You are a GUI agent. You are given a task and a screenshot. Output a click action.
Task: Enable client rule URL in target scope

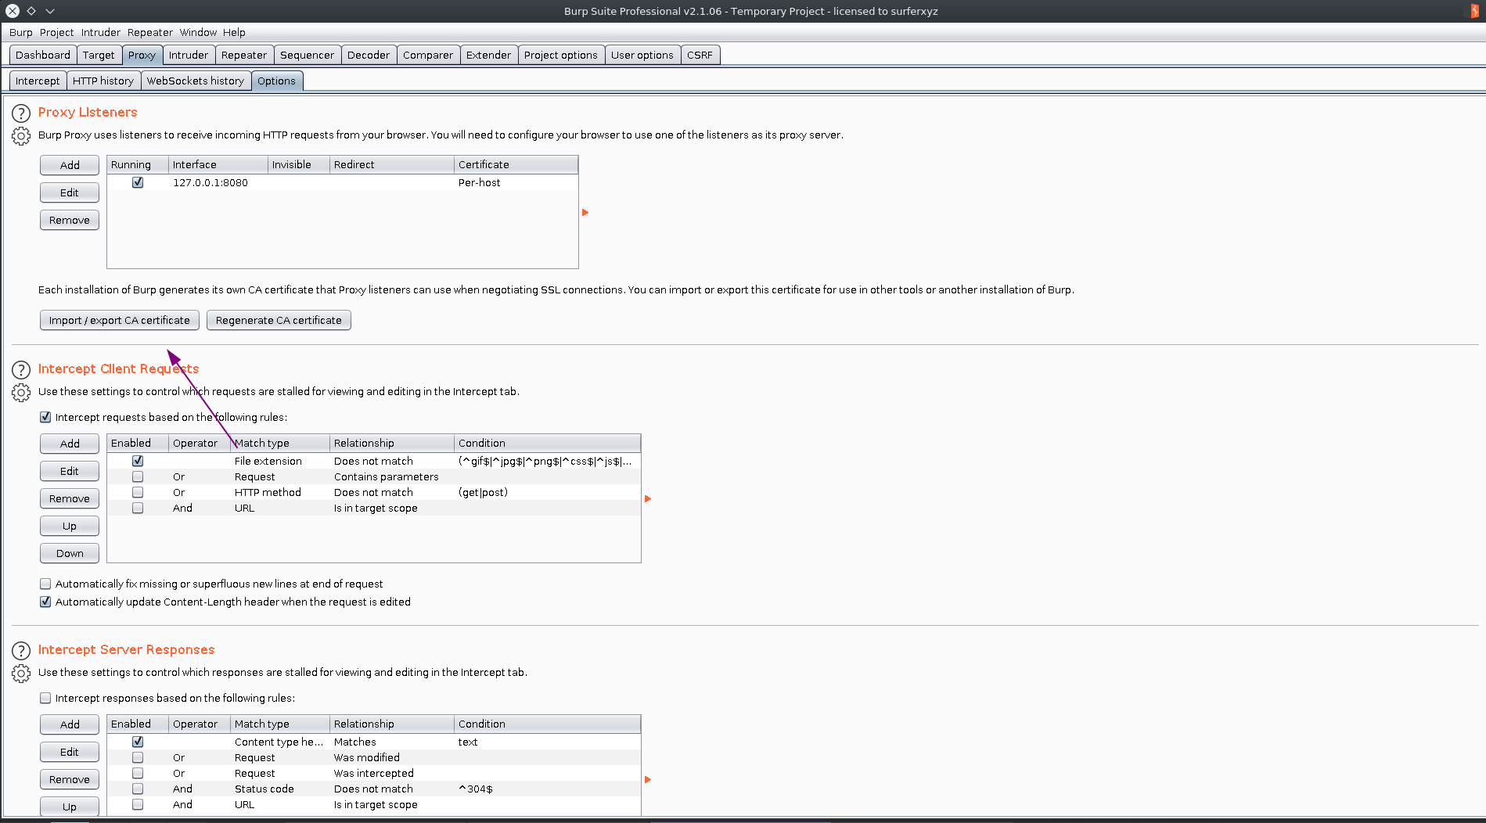tap(138, 508)
